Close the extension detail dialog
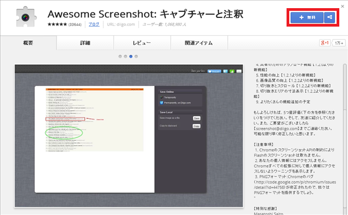This screenshot has height=215, width=348. coord(343,7)
